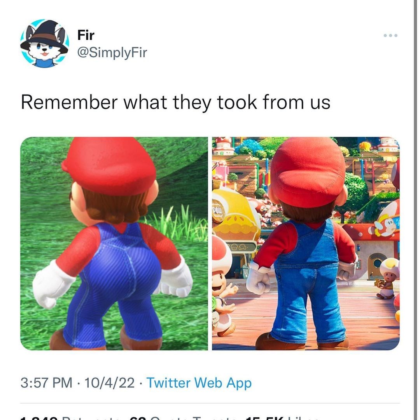Click Mario's red cap in right image
This screenshot has width=420, height=420.
click(308, 171)
